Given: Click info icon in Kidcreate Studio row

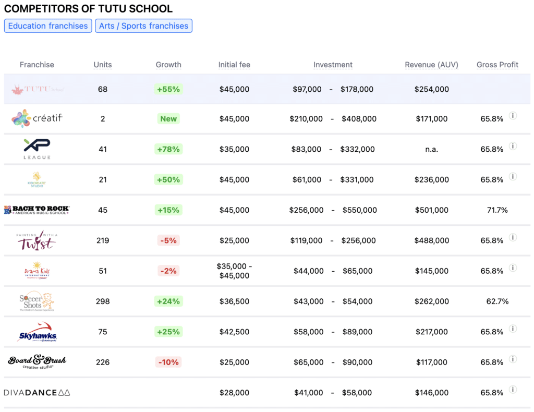Looking at the screenshot, I should click(513, 176).
